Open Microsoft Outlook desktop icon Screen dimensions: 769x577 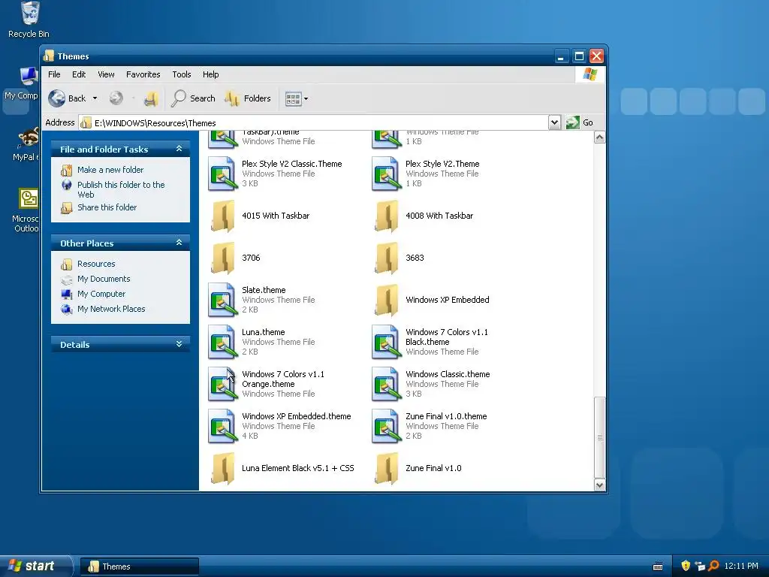pyautogui.click(x=26, y=210)
